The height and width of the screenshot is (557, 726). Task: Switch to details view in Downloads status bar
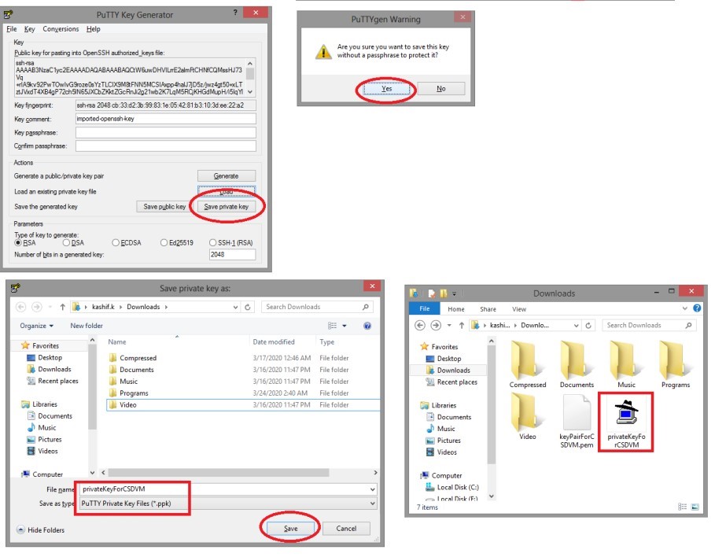click(x=682, y=507)
